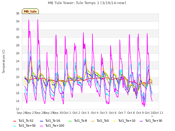The height and width of the screenshot is (131, 175).
Task: Click the blue Tul1_Ts-16 legend swatch
Action: 41,121
